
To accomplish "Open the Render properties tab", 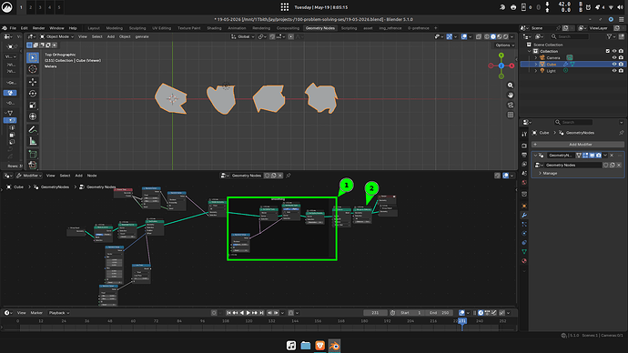I will click(524, 146).
